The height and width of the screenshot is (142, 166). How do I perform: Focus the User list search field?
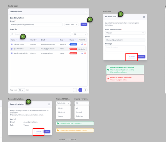coord(41,34)
